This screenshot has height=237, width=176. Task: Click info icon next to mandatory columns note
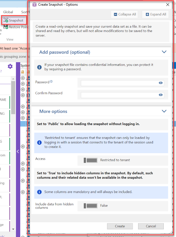(40, 192)
